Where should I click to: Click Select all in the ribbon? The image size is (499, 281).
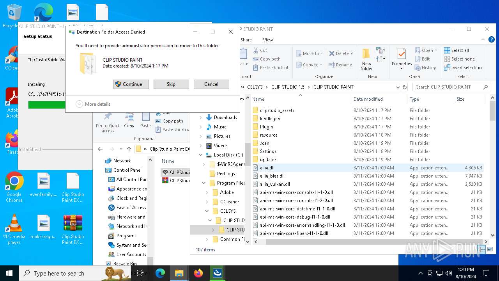457,50
